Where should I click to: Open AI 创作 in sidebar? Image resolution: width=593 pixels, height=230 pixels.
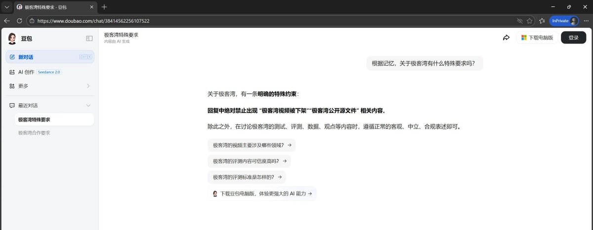26,72
